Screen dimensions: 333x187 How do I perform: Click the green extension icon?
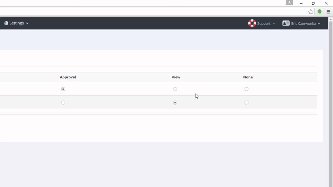point(319,12)
